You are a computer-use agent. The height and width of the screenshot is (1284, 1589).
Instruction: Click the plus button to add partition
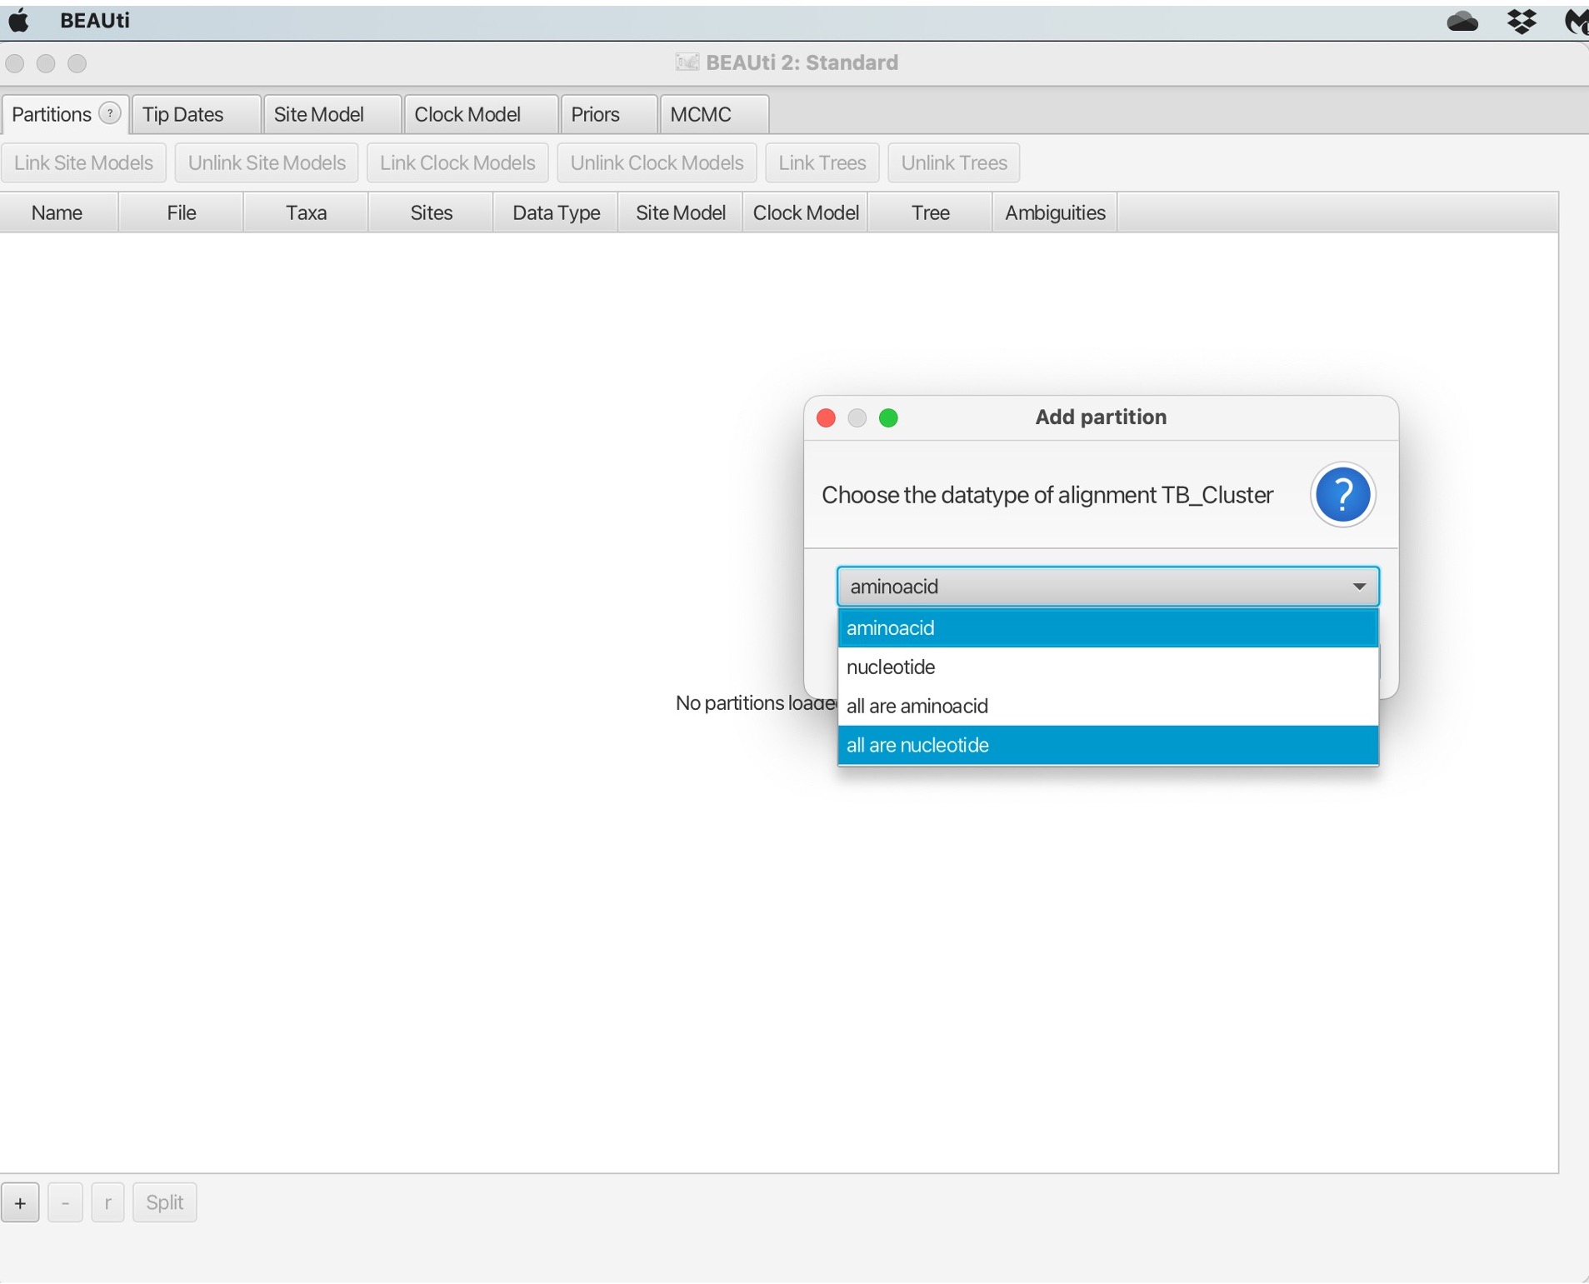pos(20,1202)
